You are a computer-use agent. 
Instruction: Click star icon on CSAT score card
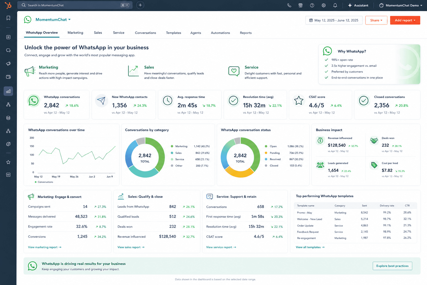click(299, 101)
